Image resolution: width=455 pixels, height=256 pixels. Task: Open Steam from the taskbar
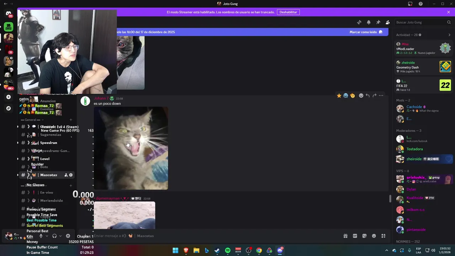(217, 250)
